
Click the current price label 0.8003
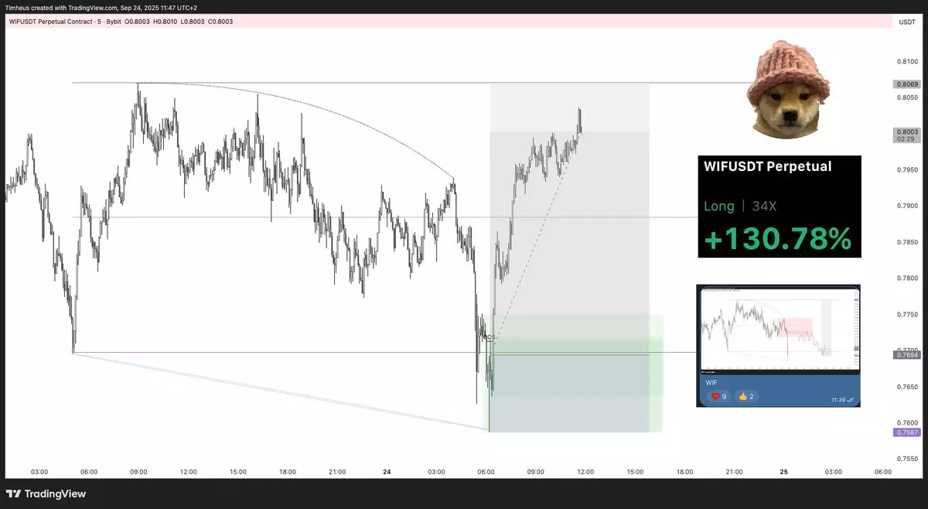pos(906,132)
